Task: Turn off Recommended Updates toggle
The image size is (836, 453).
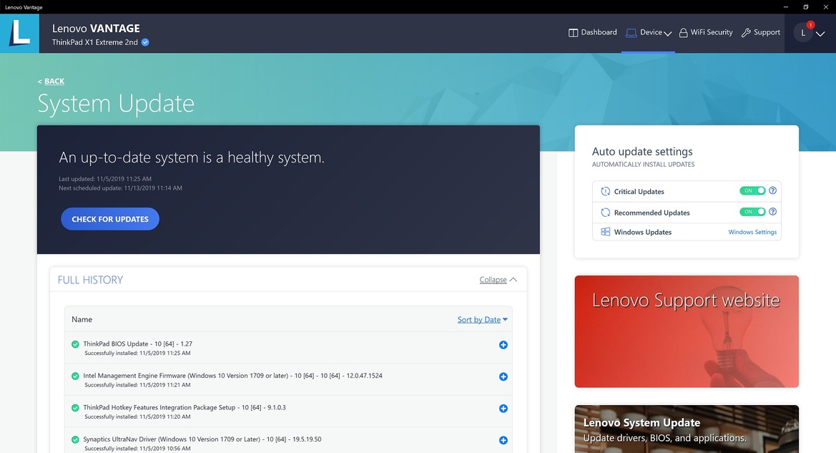Action: pyautogui.click(x=752, y=212)
